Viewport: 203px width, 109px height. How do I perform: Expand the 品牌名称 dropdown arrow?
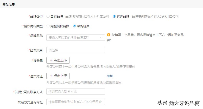coord(101,38)
